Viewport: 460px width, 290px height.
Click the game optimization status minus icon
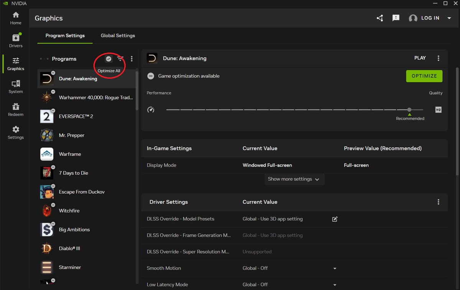[151, 76]
